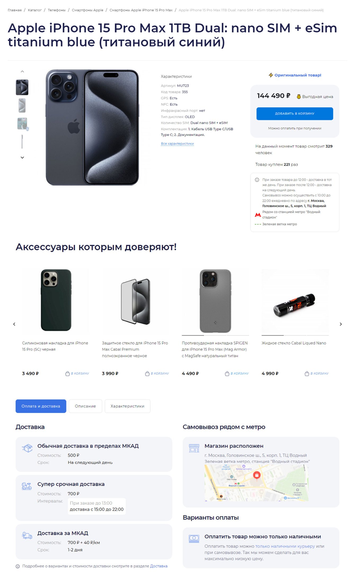Open the Описание tab
The image size is (355, 579).
(85, 406)
